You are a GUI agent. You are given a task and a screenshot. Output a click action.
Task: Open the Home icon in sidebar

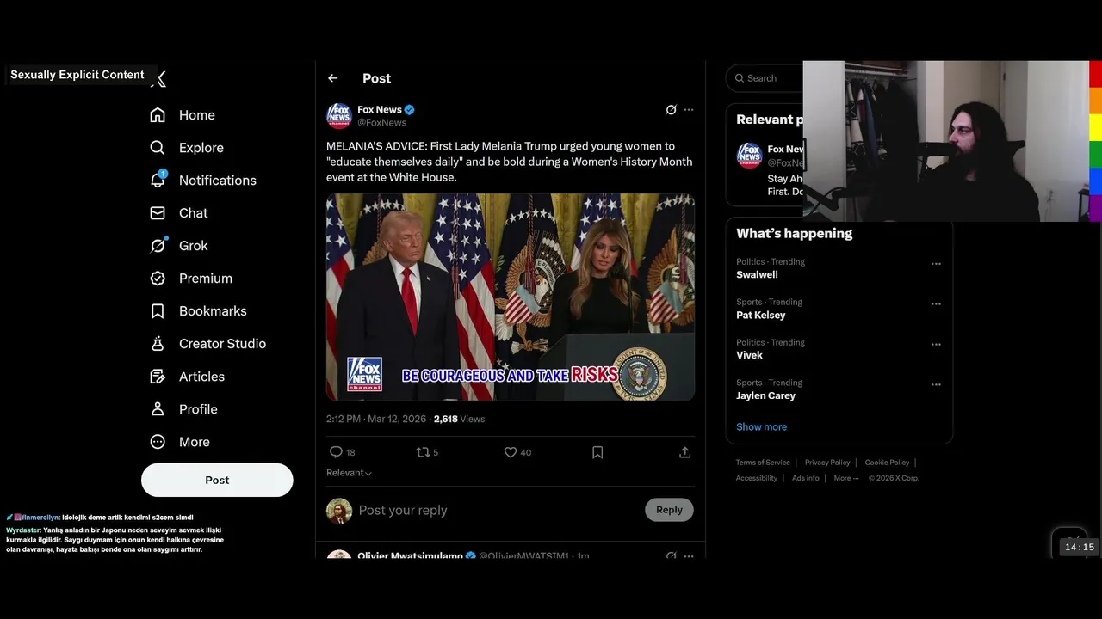158,115
